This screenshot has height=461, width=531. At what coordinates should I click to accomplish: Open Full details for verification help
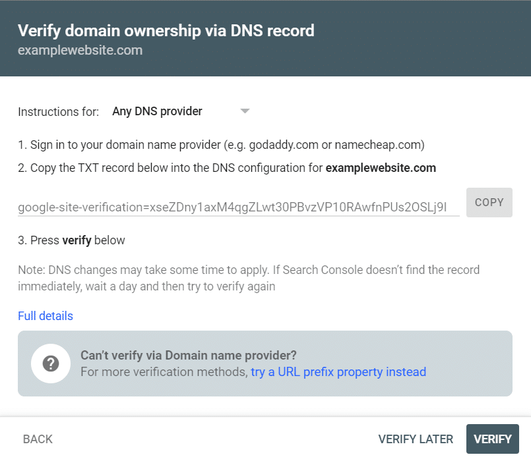pyautogui.click(x=45, y=316)
